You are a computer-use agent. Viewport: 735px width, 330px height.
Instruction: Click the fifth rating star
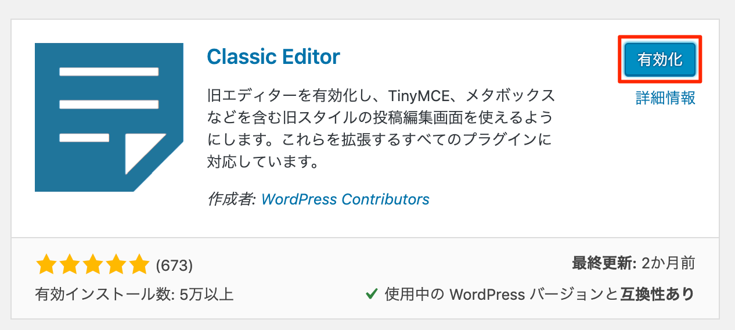tap(139, 265)
